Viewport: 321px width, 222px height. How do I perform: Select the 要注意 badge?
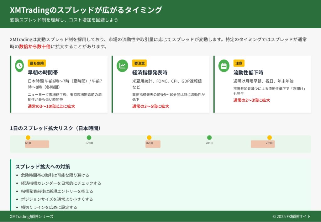click(139, 63)
